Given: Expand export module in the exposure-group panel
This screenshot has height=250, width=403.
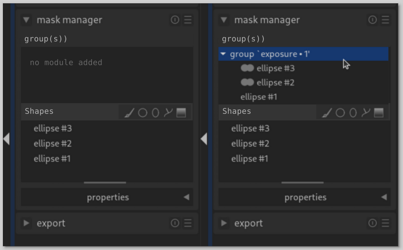Looking at the screenshot, I should point(224,224).
